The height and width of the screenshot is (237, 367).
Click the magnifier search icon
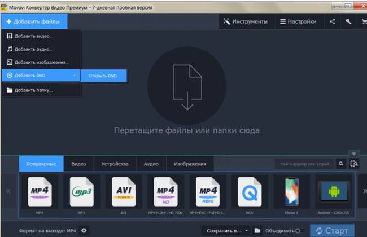(x=341, y=164)
